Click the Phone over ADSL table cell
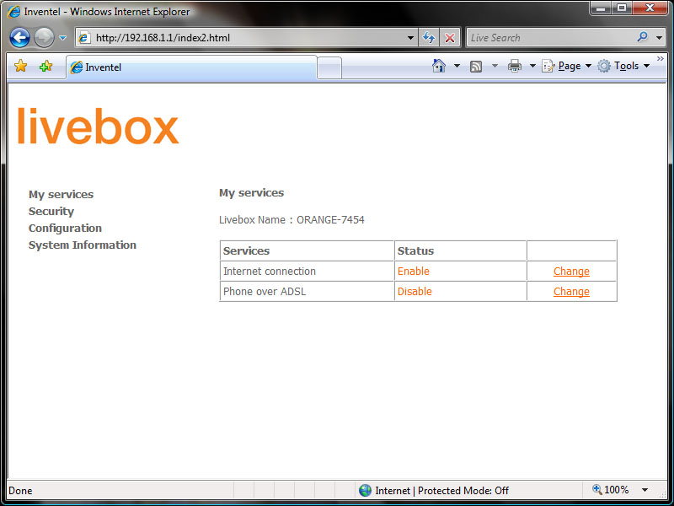Image resolution: width=674 pixels, height=506 pixels. [x=307, y=291]
